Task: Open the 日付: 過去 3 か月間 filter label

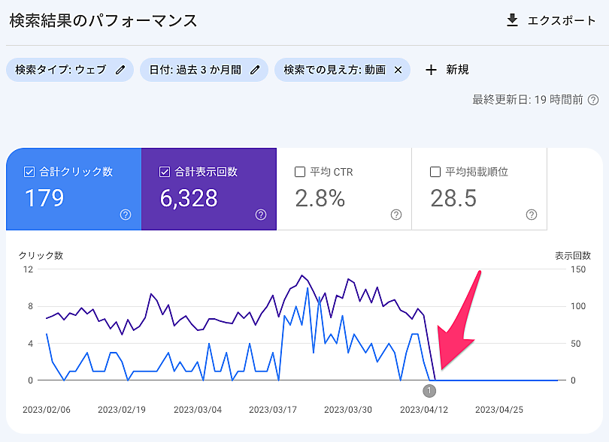Action: coord(195,70)
